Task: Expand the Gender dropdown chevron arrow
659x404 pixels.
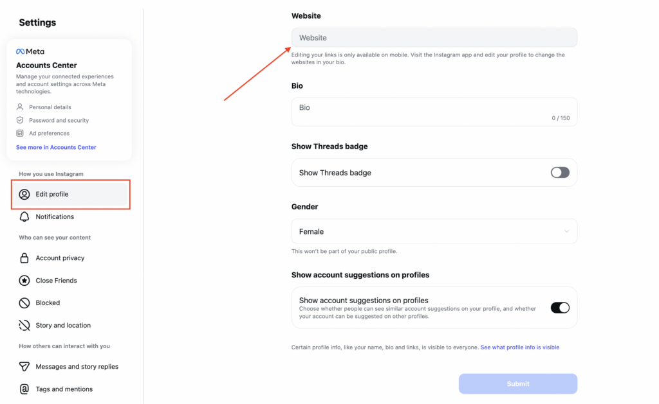Action: [x=566, y=231]
